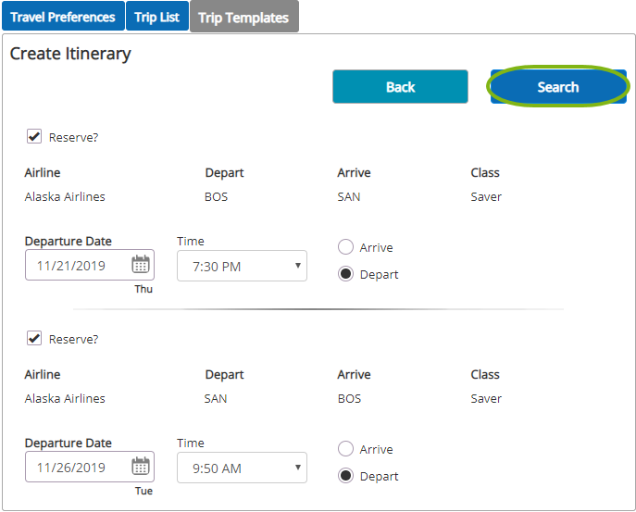Uncheck Reserve for SAN to BOS flight
The width and height of the screenshot is (636, 512).
point(34,338)
